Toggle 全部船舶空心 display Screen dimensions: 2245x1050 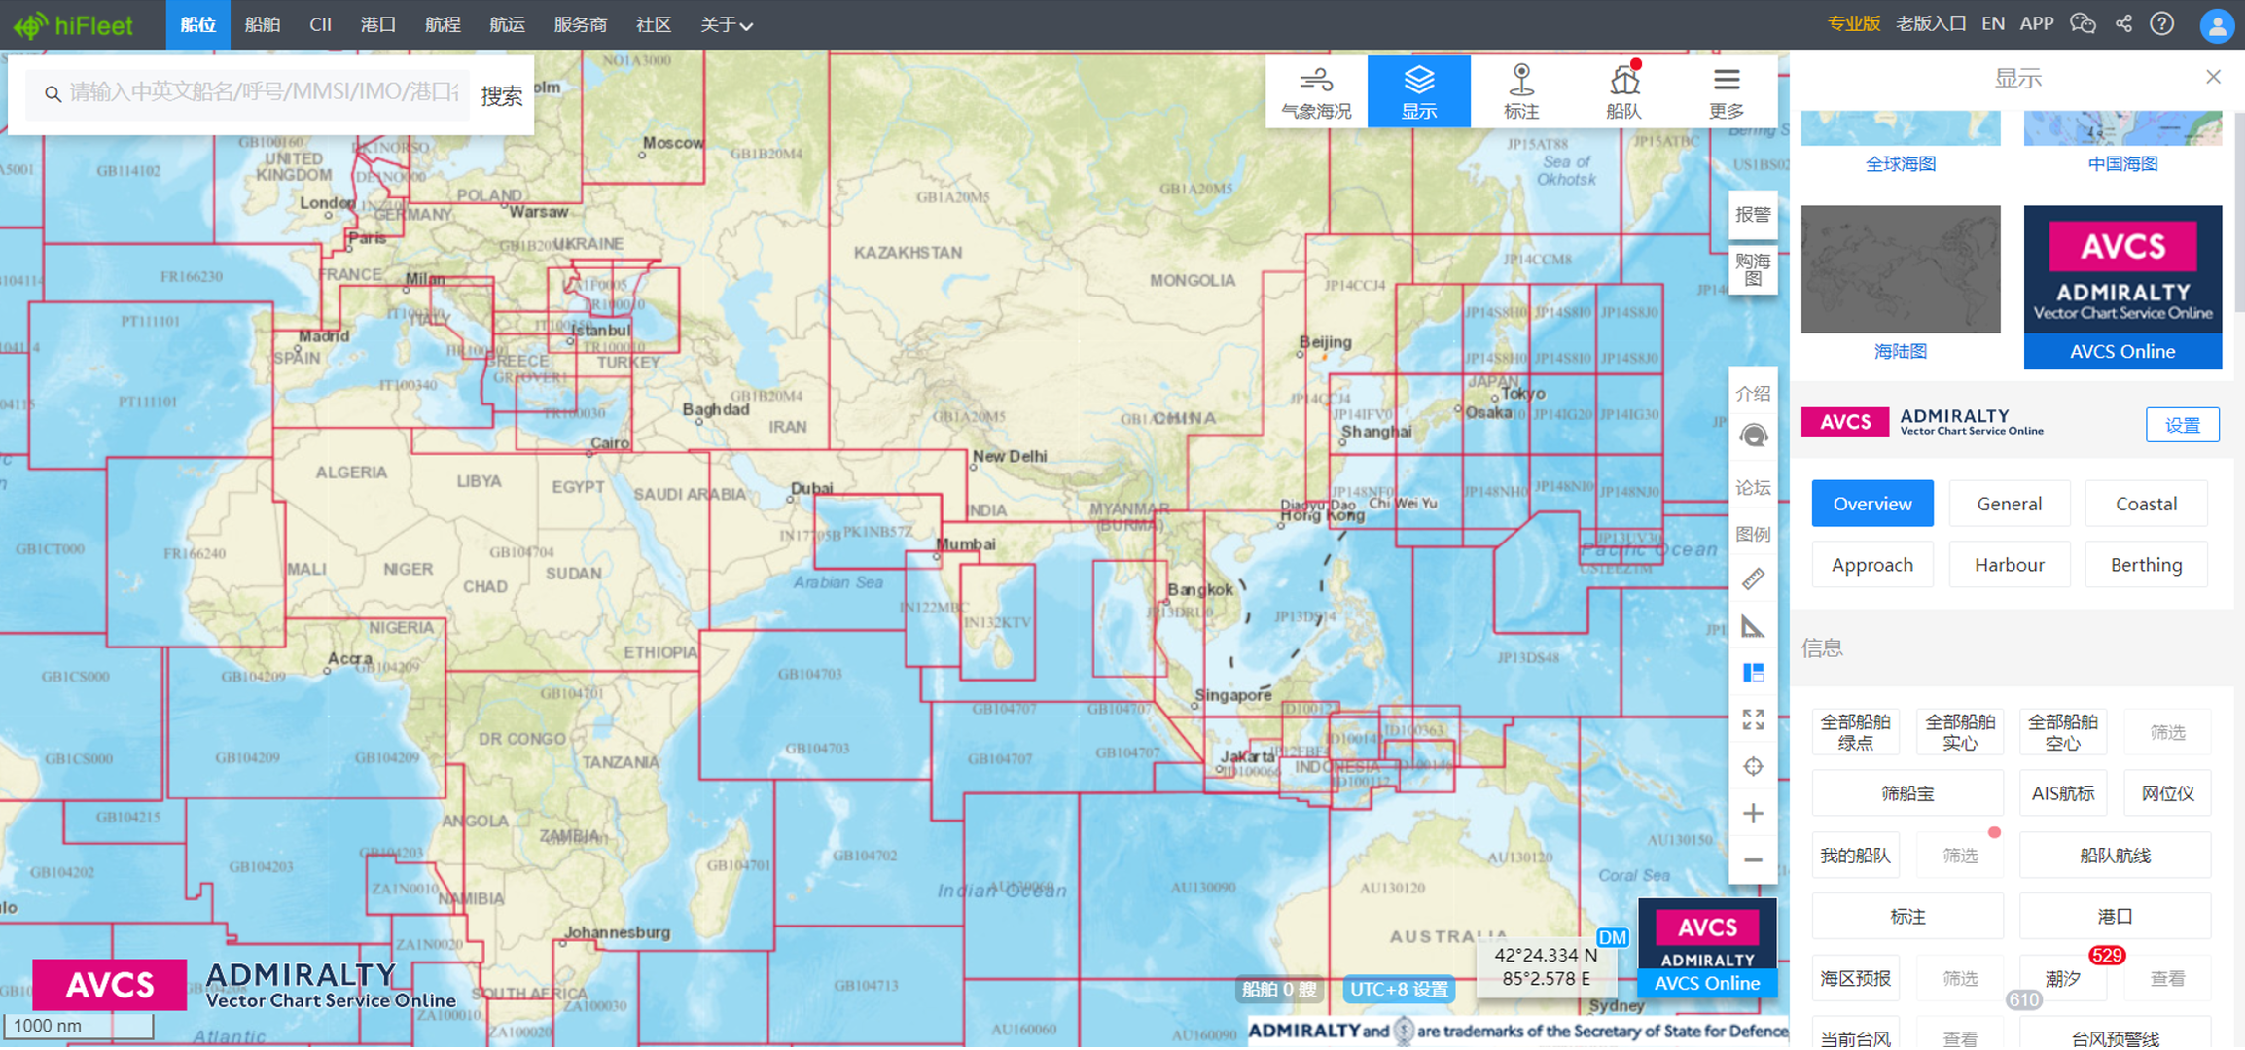pos(2063,732)
